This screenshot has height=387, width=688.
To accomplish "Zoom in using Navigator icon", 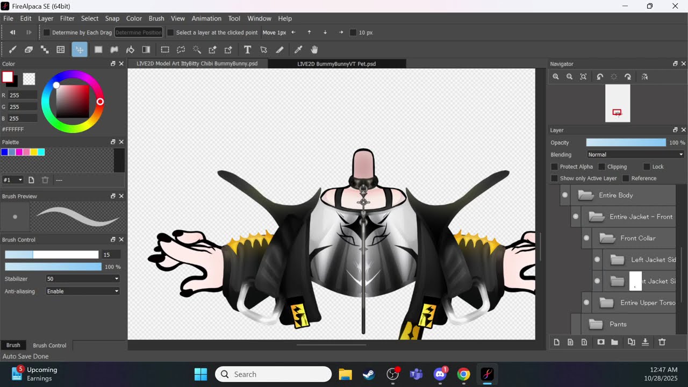I will point(556,77).
